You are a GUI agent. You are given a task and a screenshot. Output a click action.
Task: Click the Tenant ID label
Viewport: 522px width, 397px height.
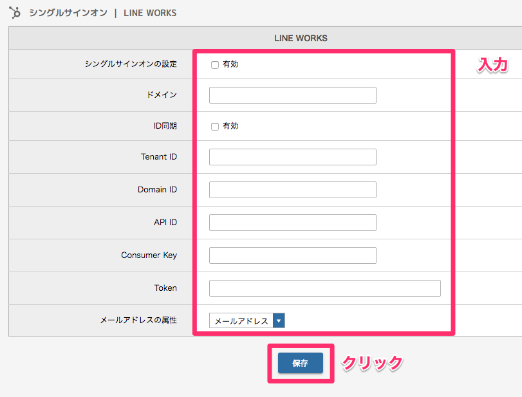[x=159, y=157]
